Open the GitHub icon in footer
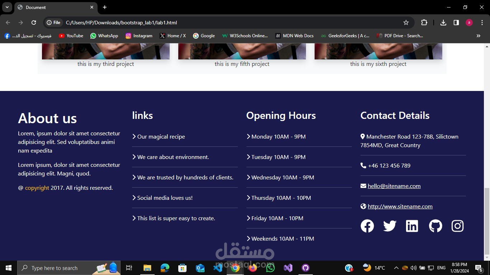Viewport: 490px width, 275px height. (x=435, y=226)
